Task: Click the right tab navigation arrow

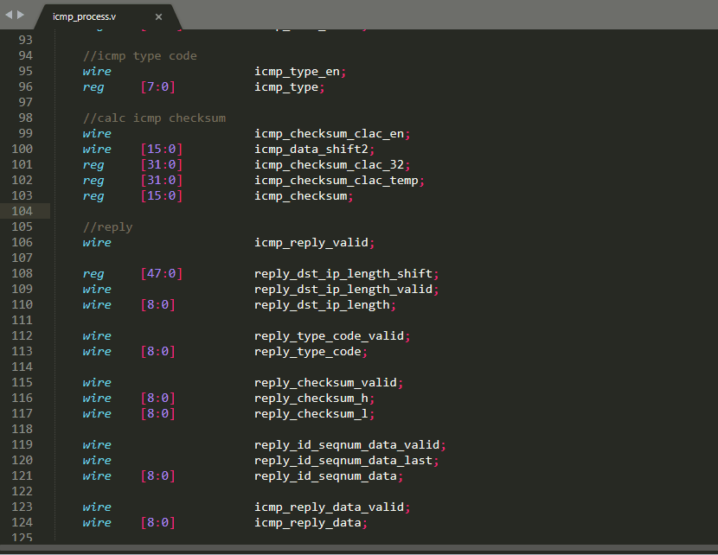Action: tap(21, 16)
